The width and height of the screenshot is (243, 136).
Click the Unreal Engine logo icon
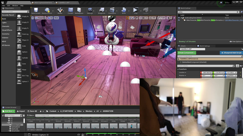point(3,3)
